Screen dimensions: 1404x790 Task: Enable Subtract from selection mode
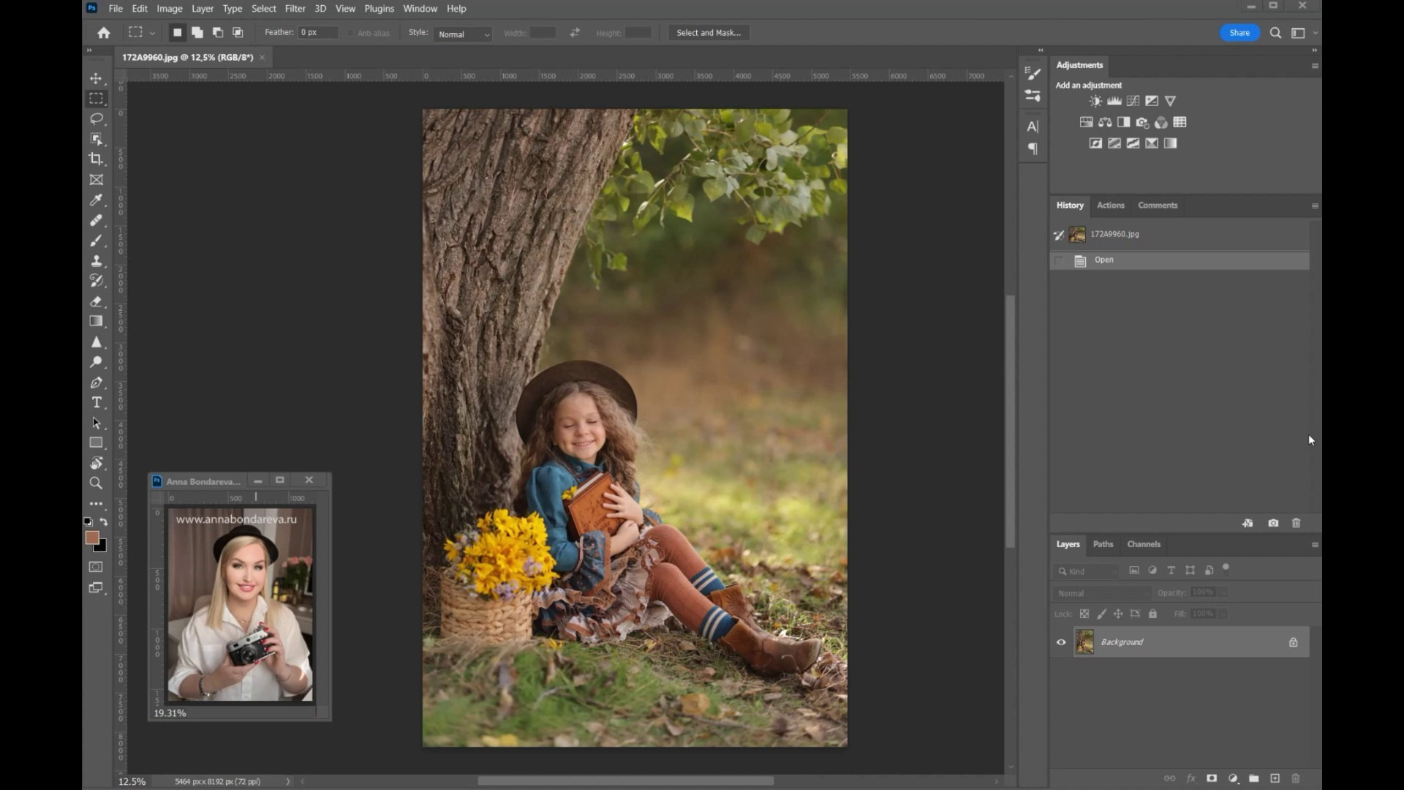pos(218,32)
